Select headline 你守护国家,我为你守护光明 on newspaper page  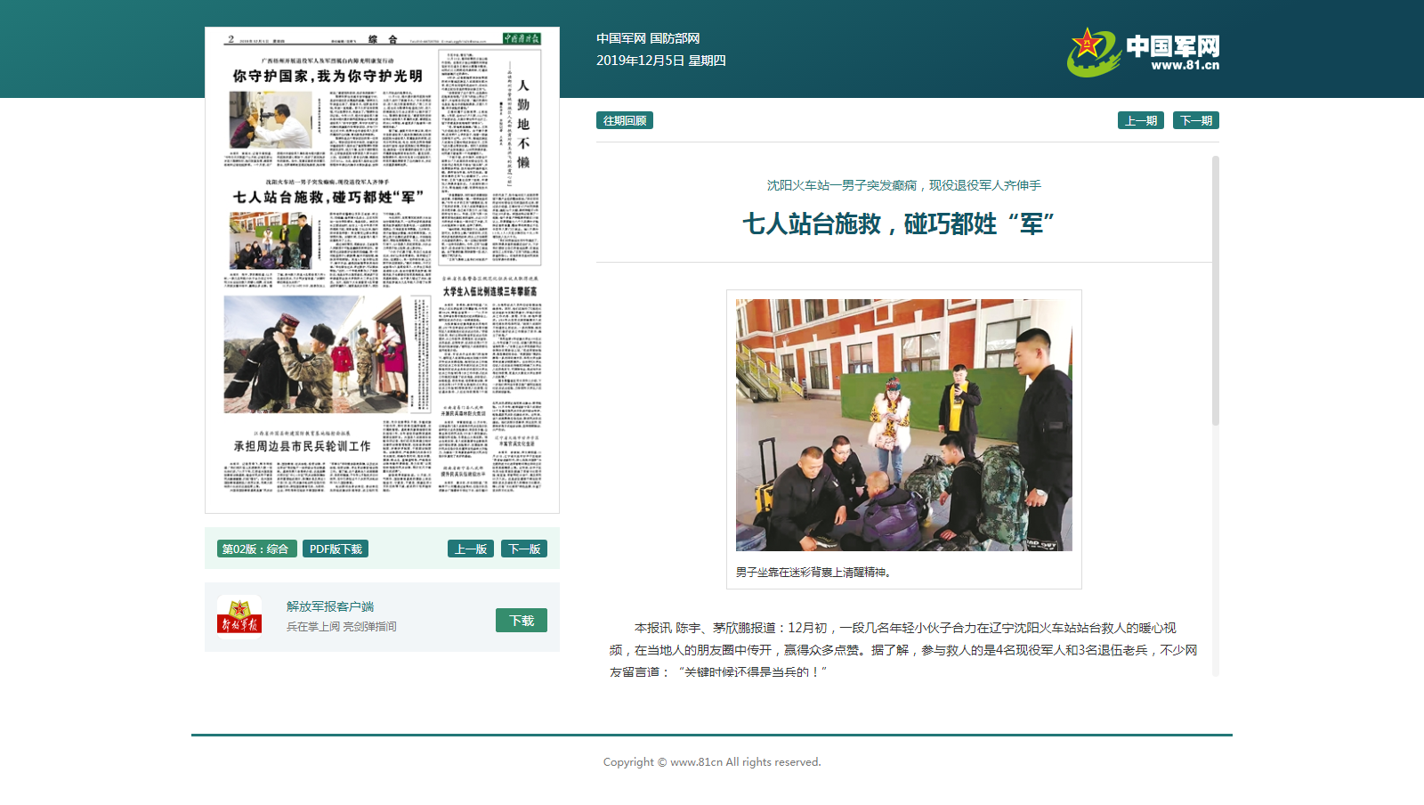tap(328, 77)
